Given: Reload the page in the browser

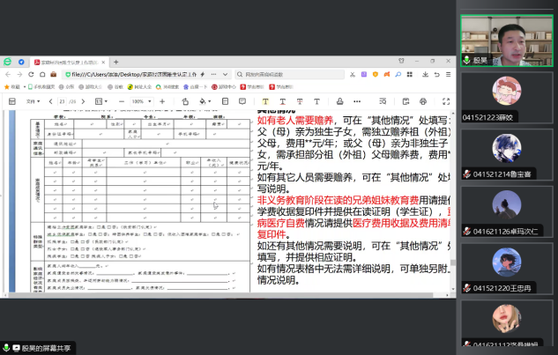Looking at the screenshot, I should coord(32,74).
